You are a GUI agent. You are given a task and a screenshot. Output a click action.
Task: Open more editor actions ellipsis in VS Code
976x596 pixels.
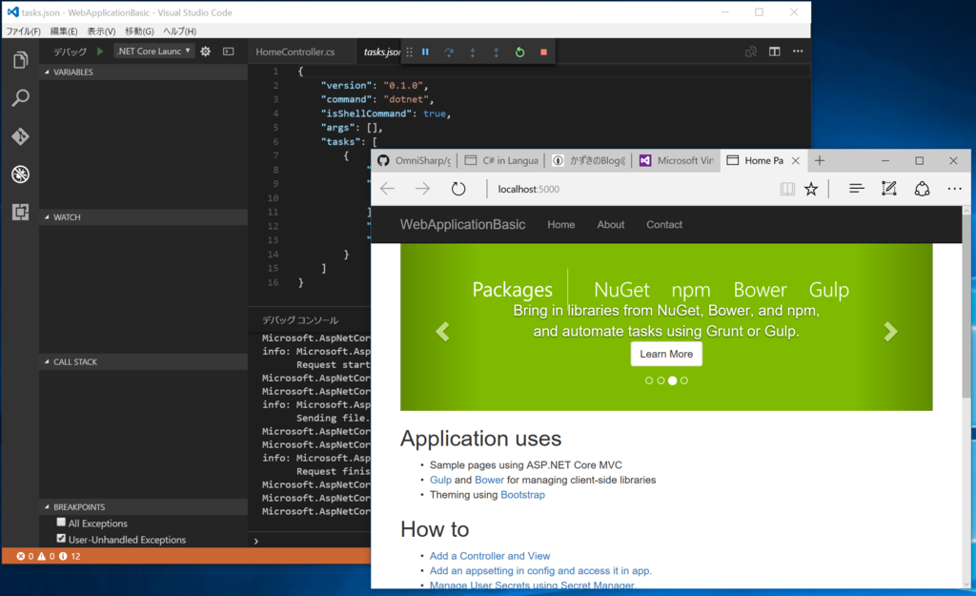coord(798,51)
